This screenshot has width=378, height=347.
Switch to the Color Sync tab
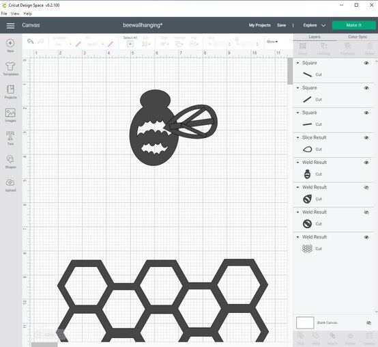click(x=358, y=37)
